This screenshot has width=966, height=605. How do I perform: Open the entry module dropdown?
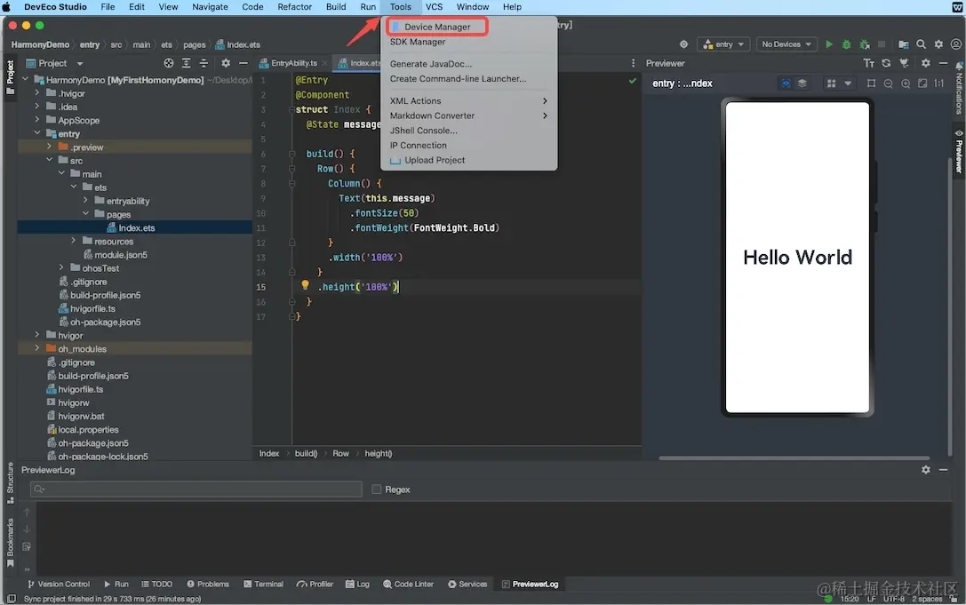[x=723, y=44]
